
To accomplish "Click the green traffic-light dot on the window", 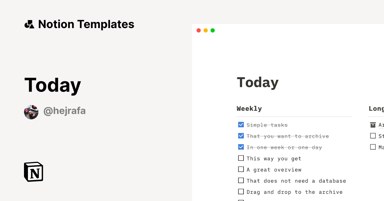I will 212,30.
